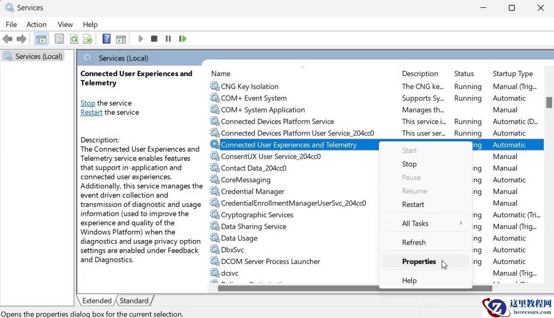Image resolution: width=554 pixels, height=318 pixels.
Task: Click the Stop Service square icon
Action: click(154, 39)
